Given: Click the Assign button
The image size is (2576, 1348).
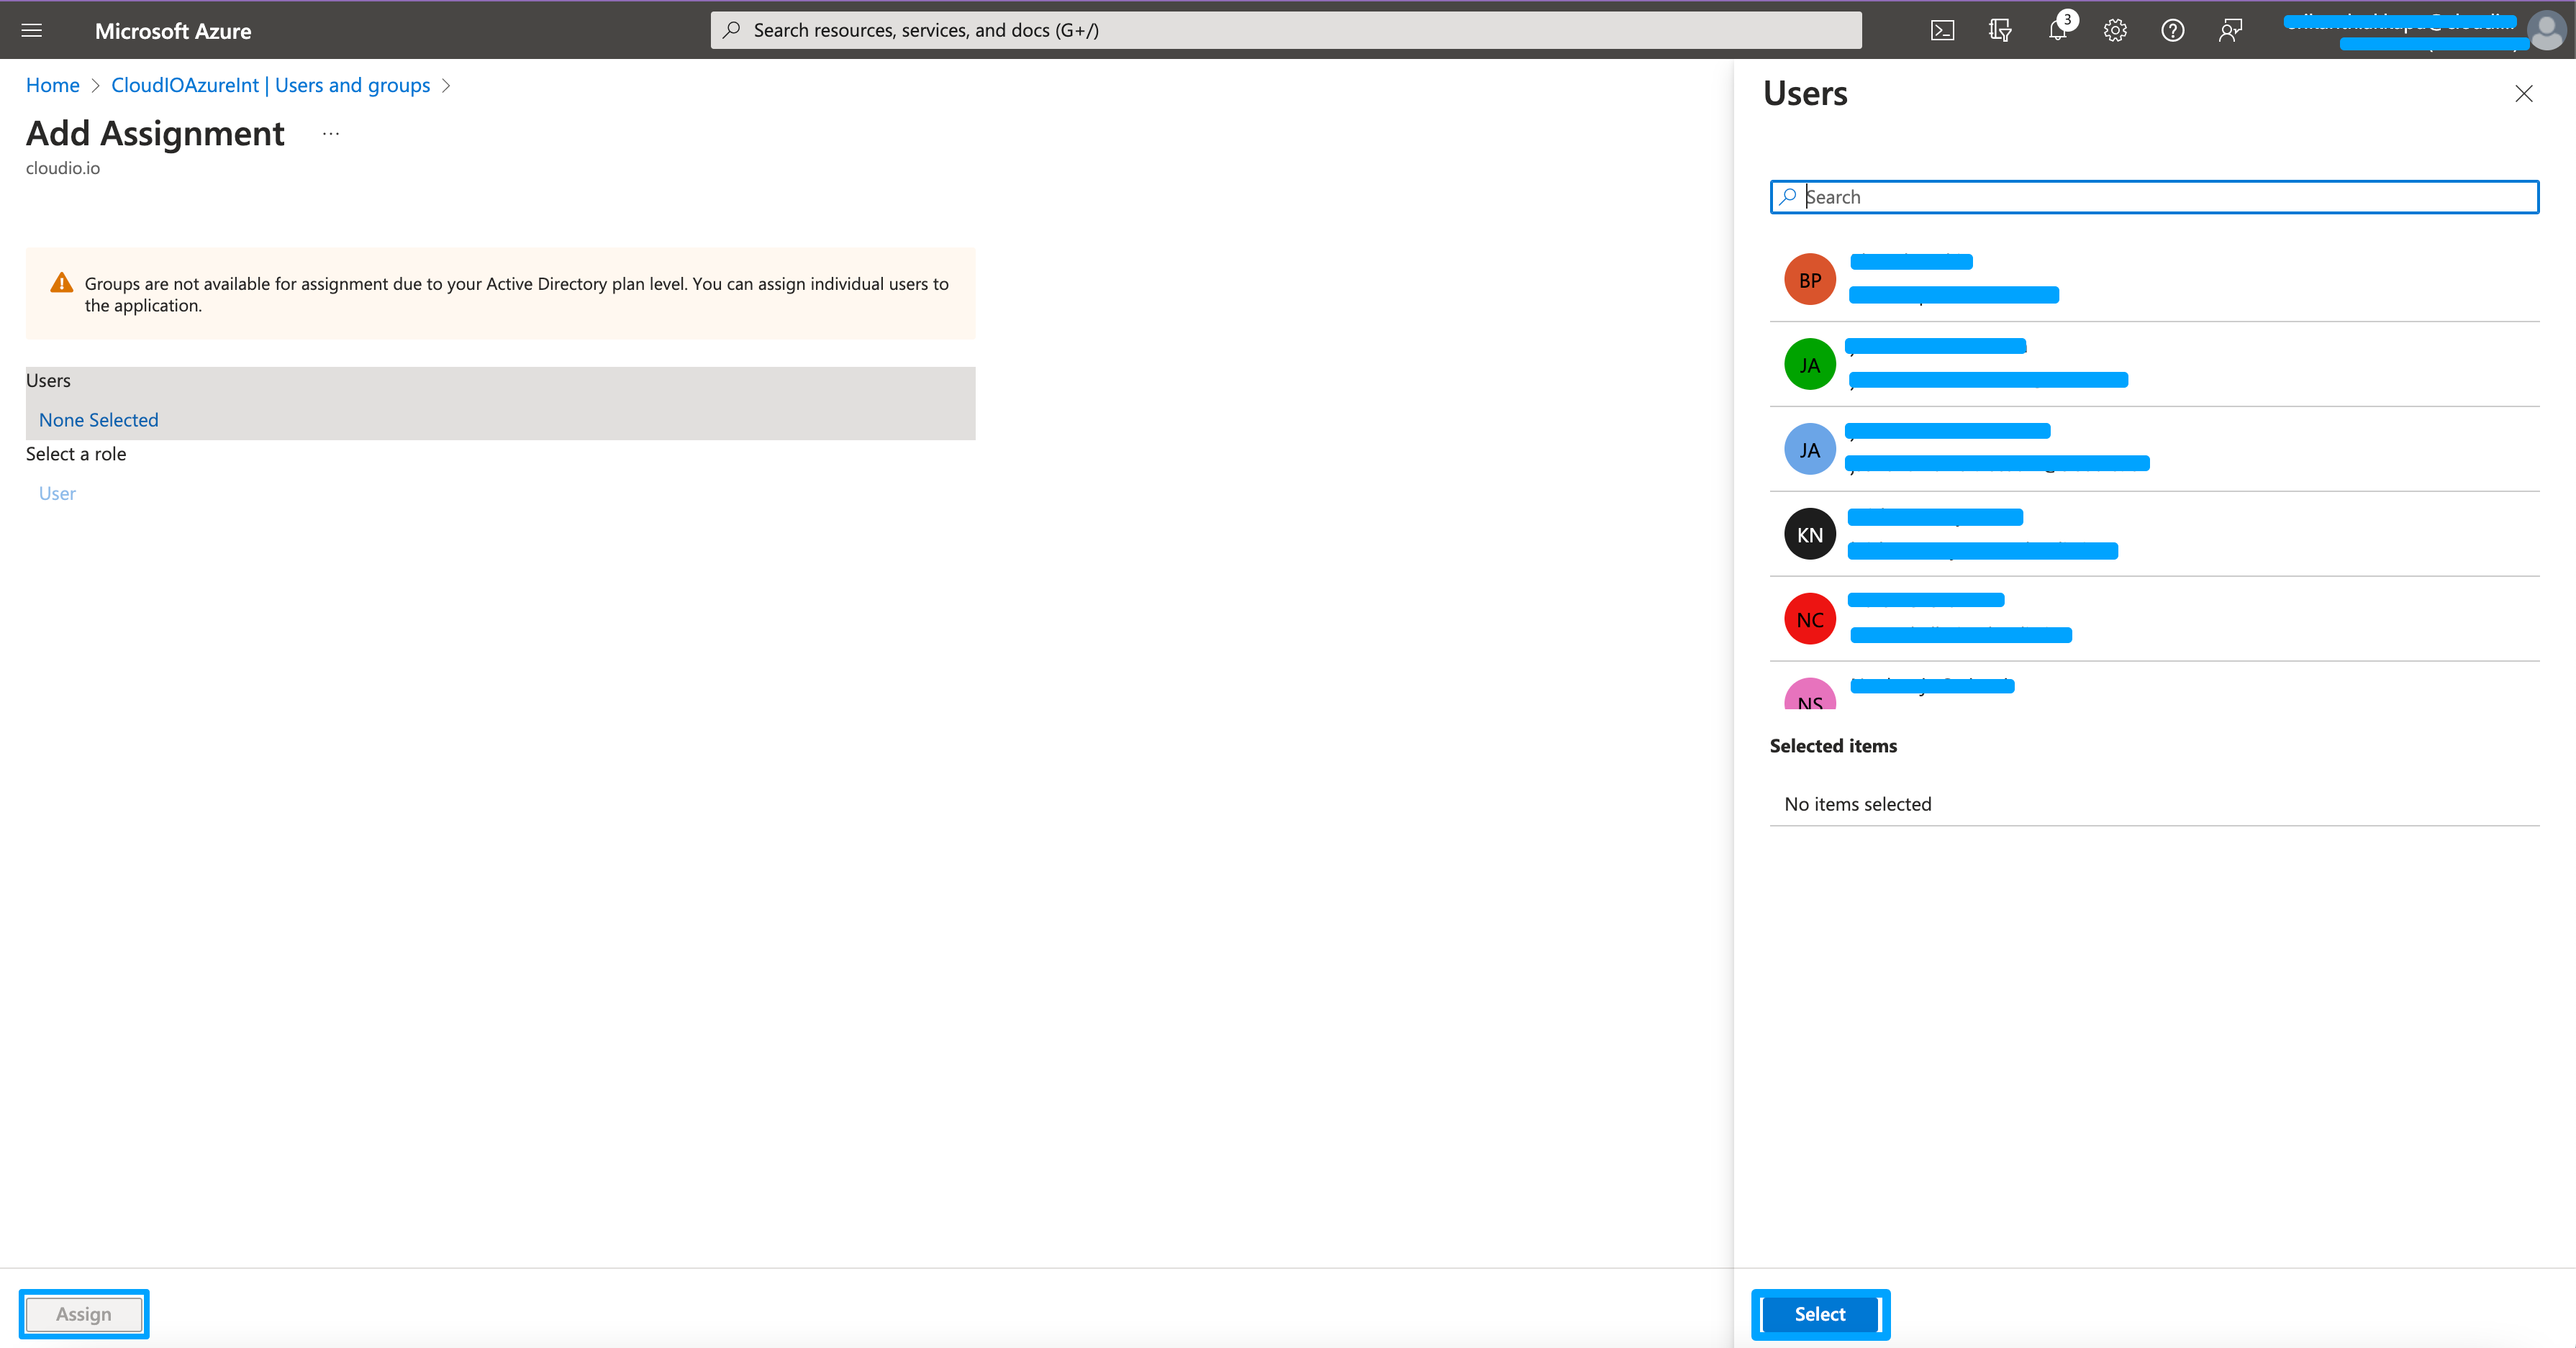Looking at the screenshot, I should pyautogui.click(x=84, y=1314).
